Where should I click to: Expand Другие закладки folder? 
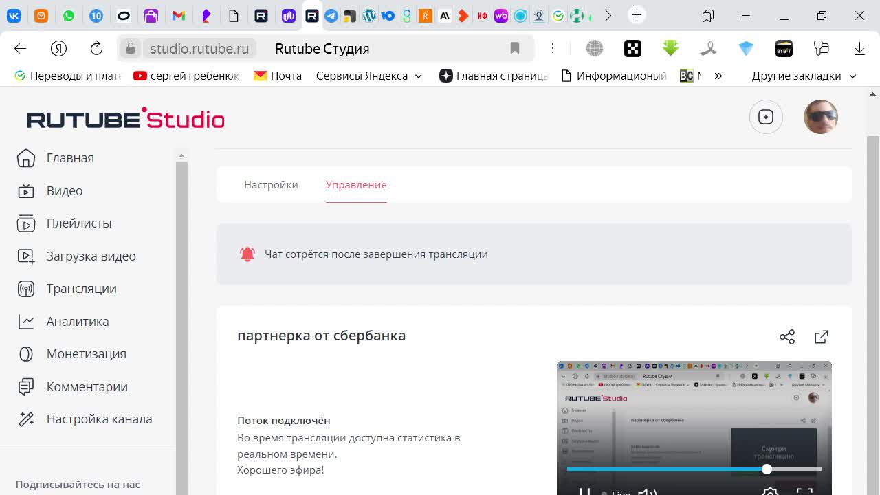804,76
